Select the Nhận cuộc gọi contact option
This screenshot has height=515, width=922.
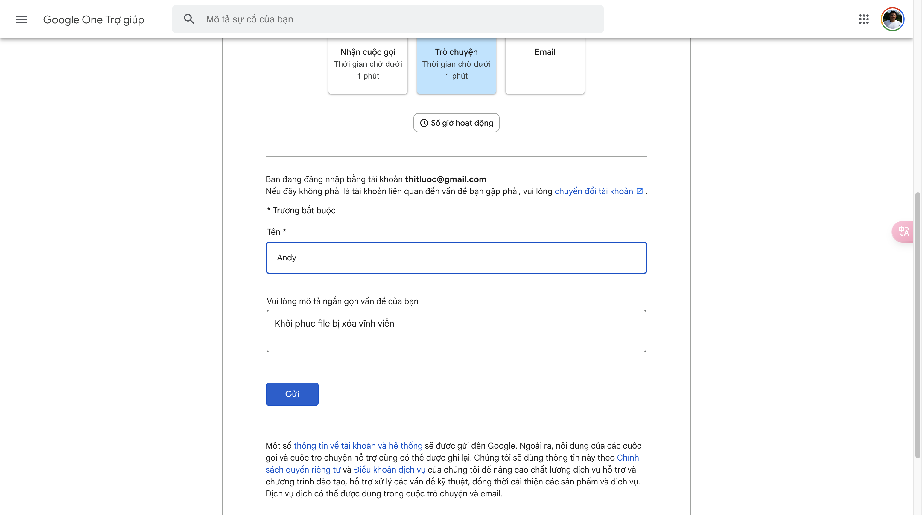368,66
